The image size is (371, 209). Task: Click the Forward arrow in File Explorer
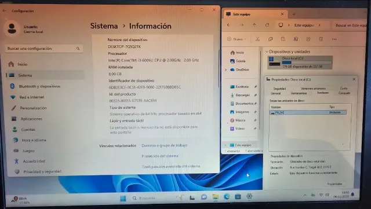242,25
